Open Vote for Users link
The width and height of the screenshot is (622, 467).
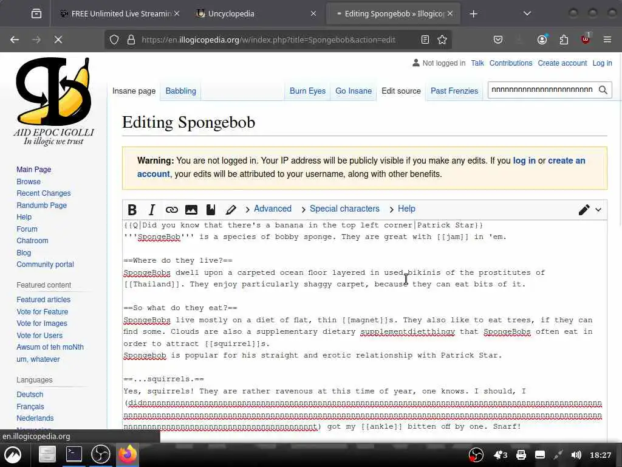coord(39,335)
